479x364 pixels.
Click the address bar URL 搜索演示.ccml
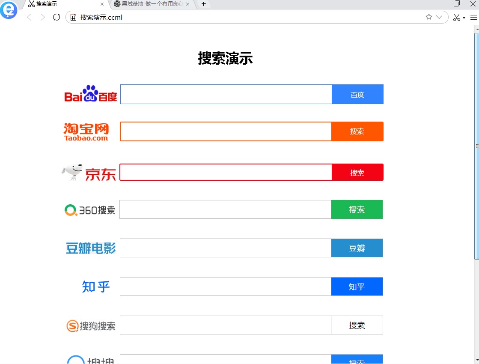[101, 18]
